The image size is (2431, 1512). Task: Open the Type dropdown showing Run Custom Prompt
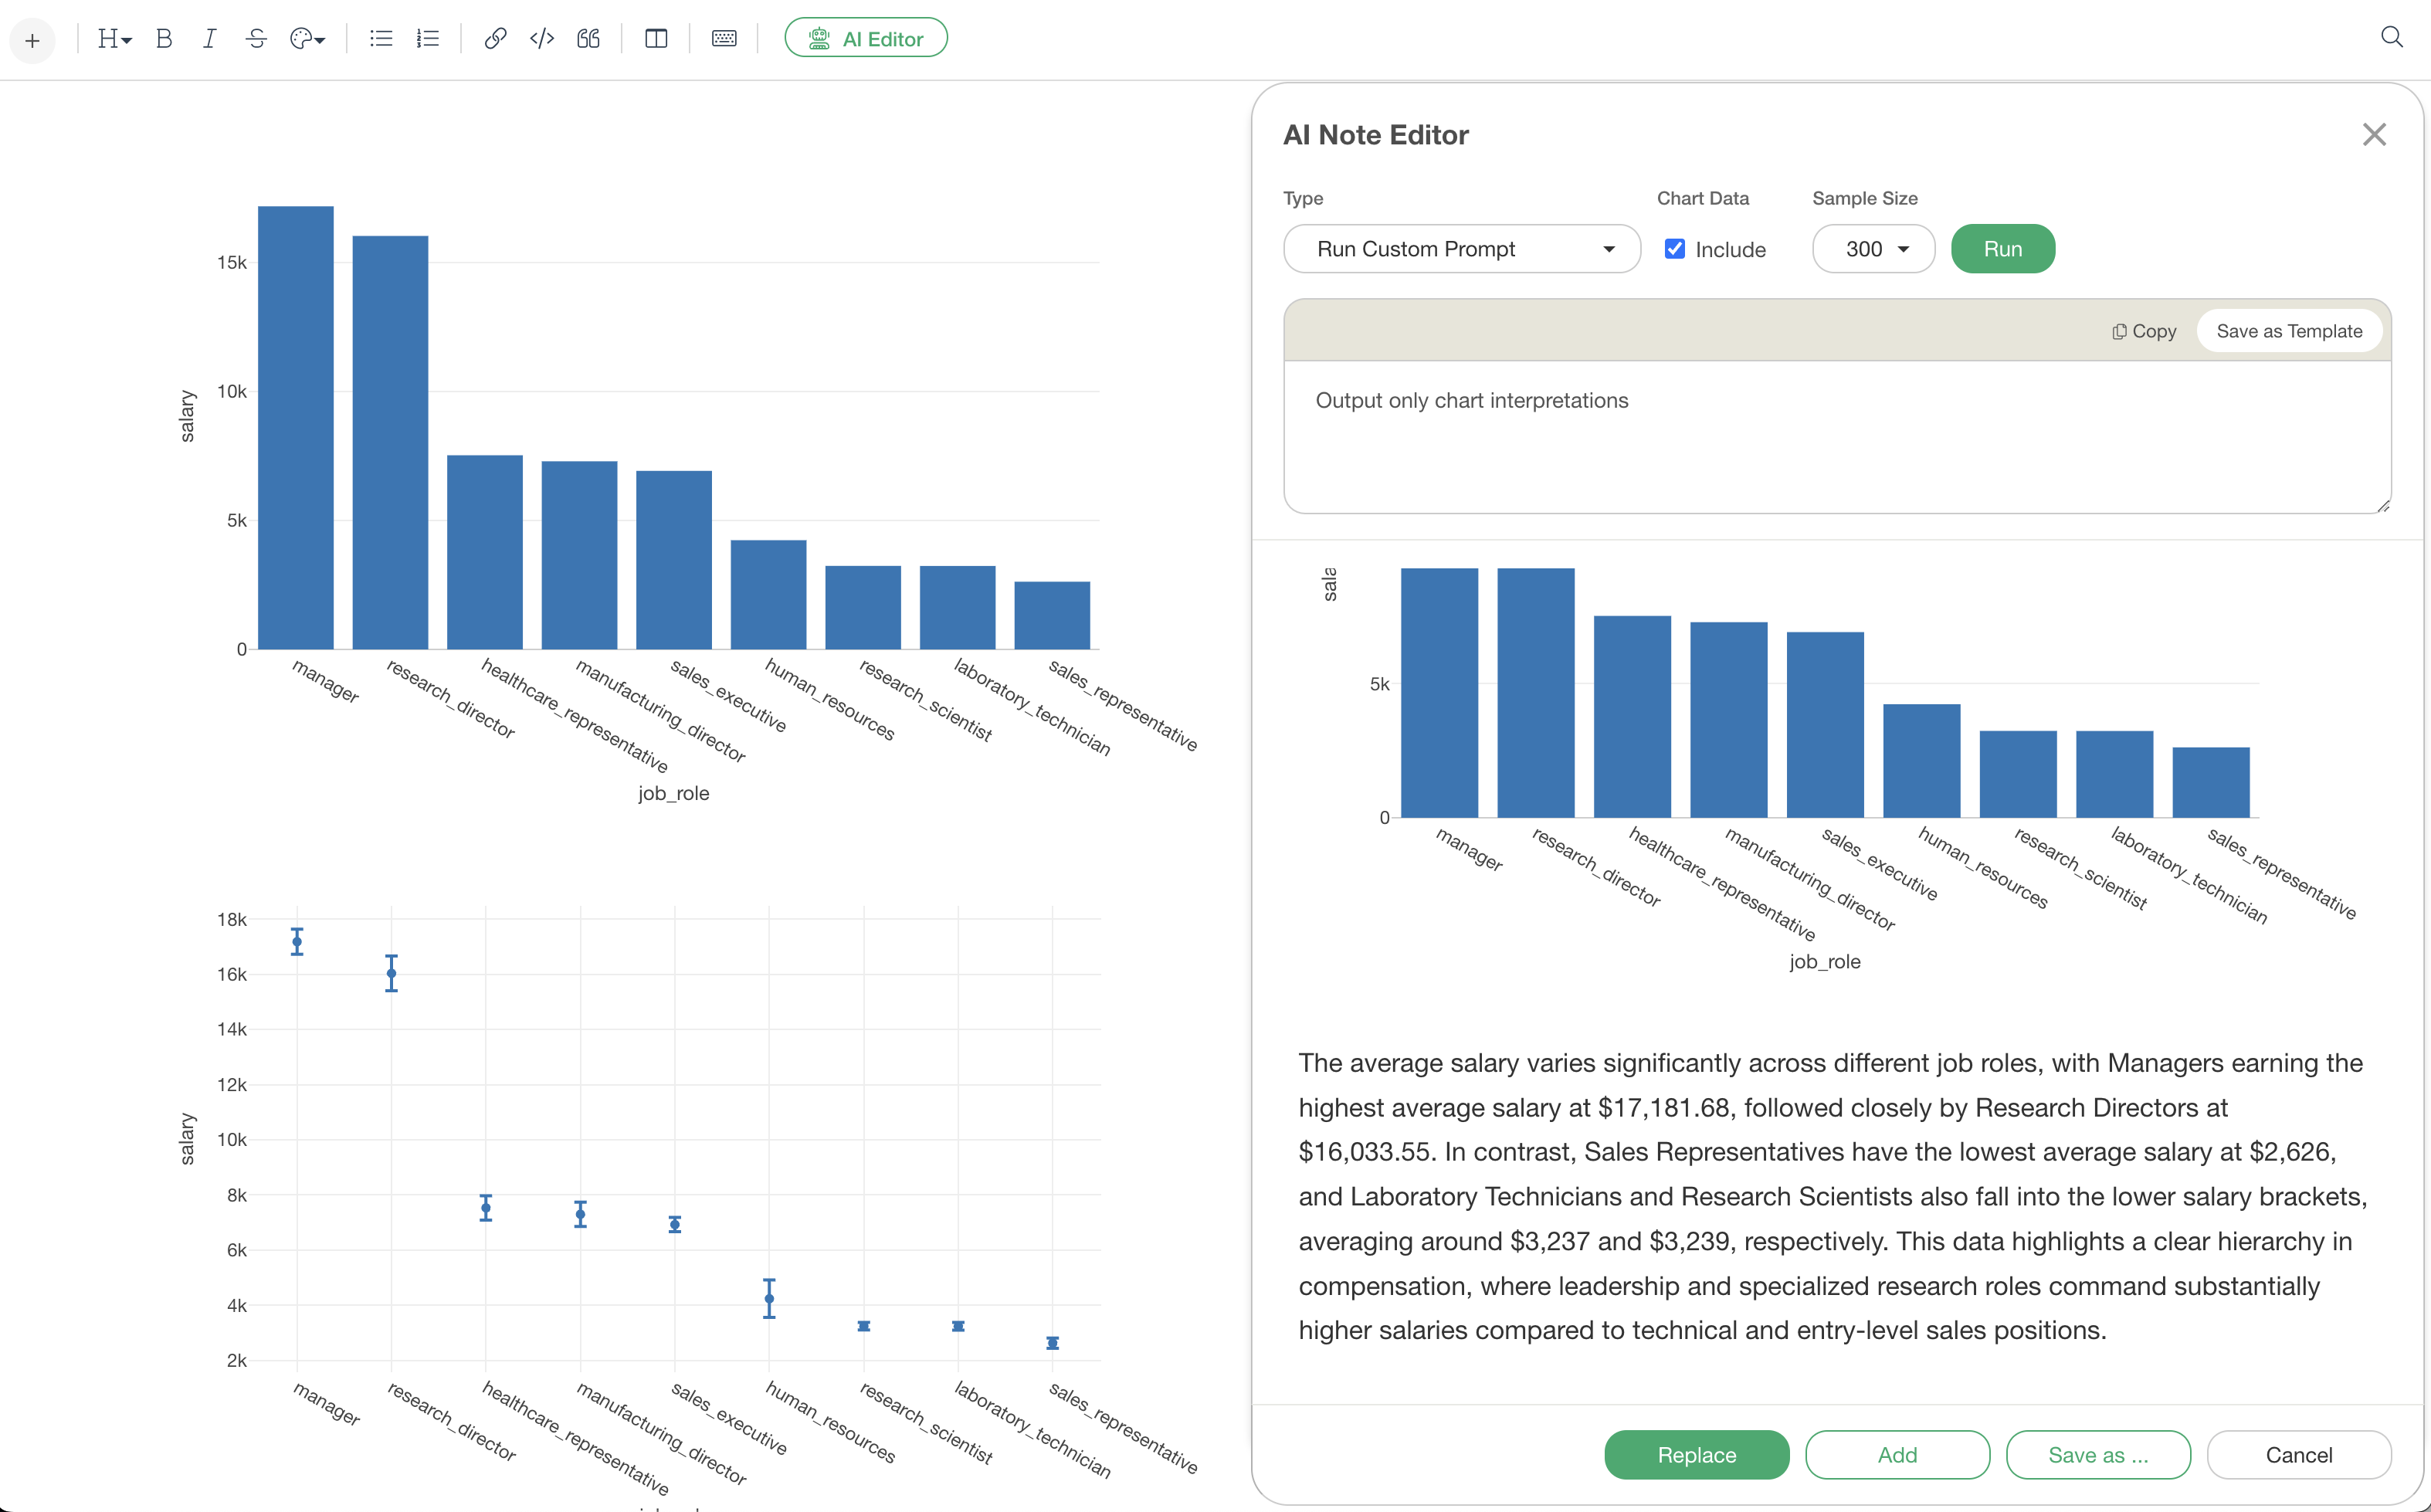[1462, 249]
